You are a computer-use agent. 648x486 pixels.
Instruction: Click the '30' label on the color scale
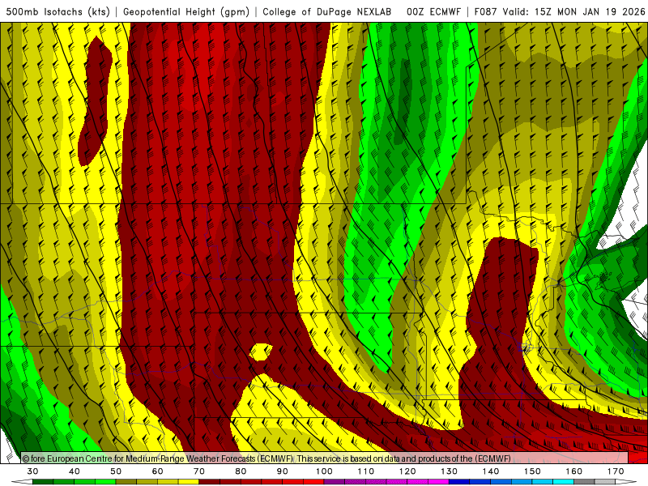click(32, 471)
